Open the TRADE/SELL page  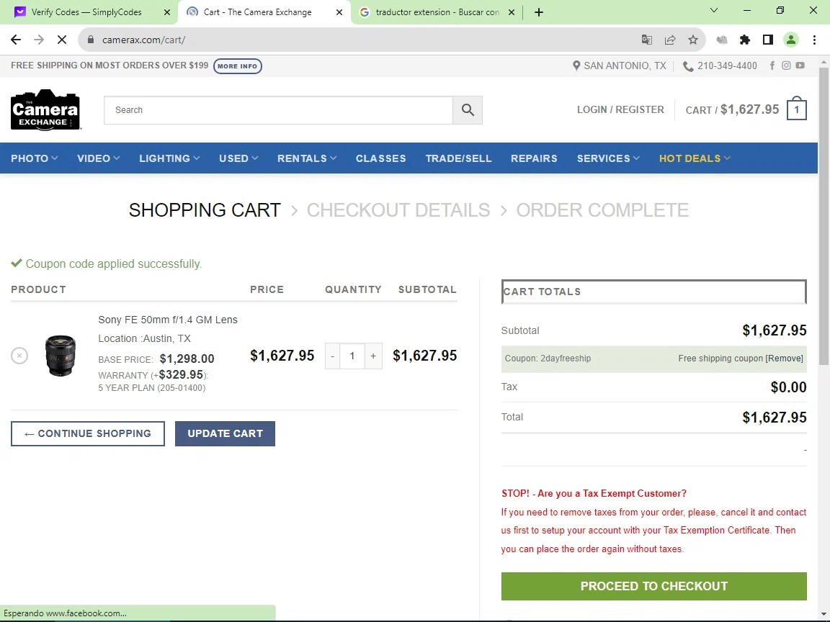tap(458, 158)
